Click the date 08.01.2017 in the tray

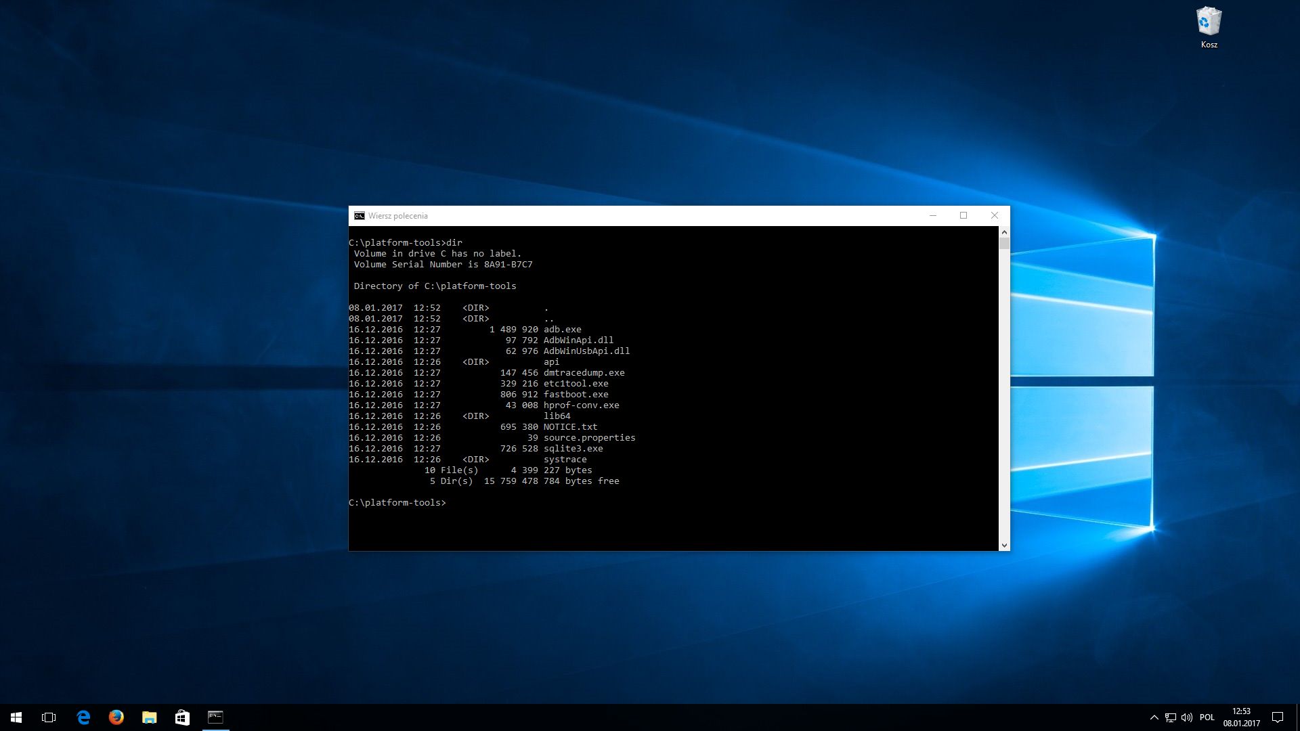click(1241, 722)
